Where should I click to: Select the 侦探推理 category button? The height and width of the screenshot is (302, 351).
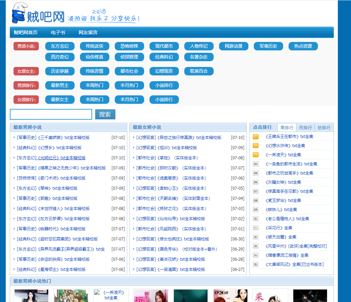coord(129,57)
